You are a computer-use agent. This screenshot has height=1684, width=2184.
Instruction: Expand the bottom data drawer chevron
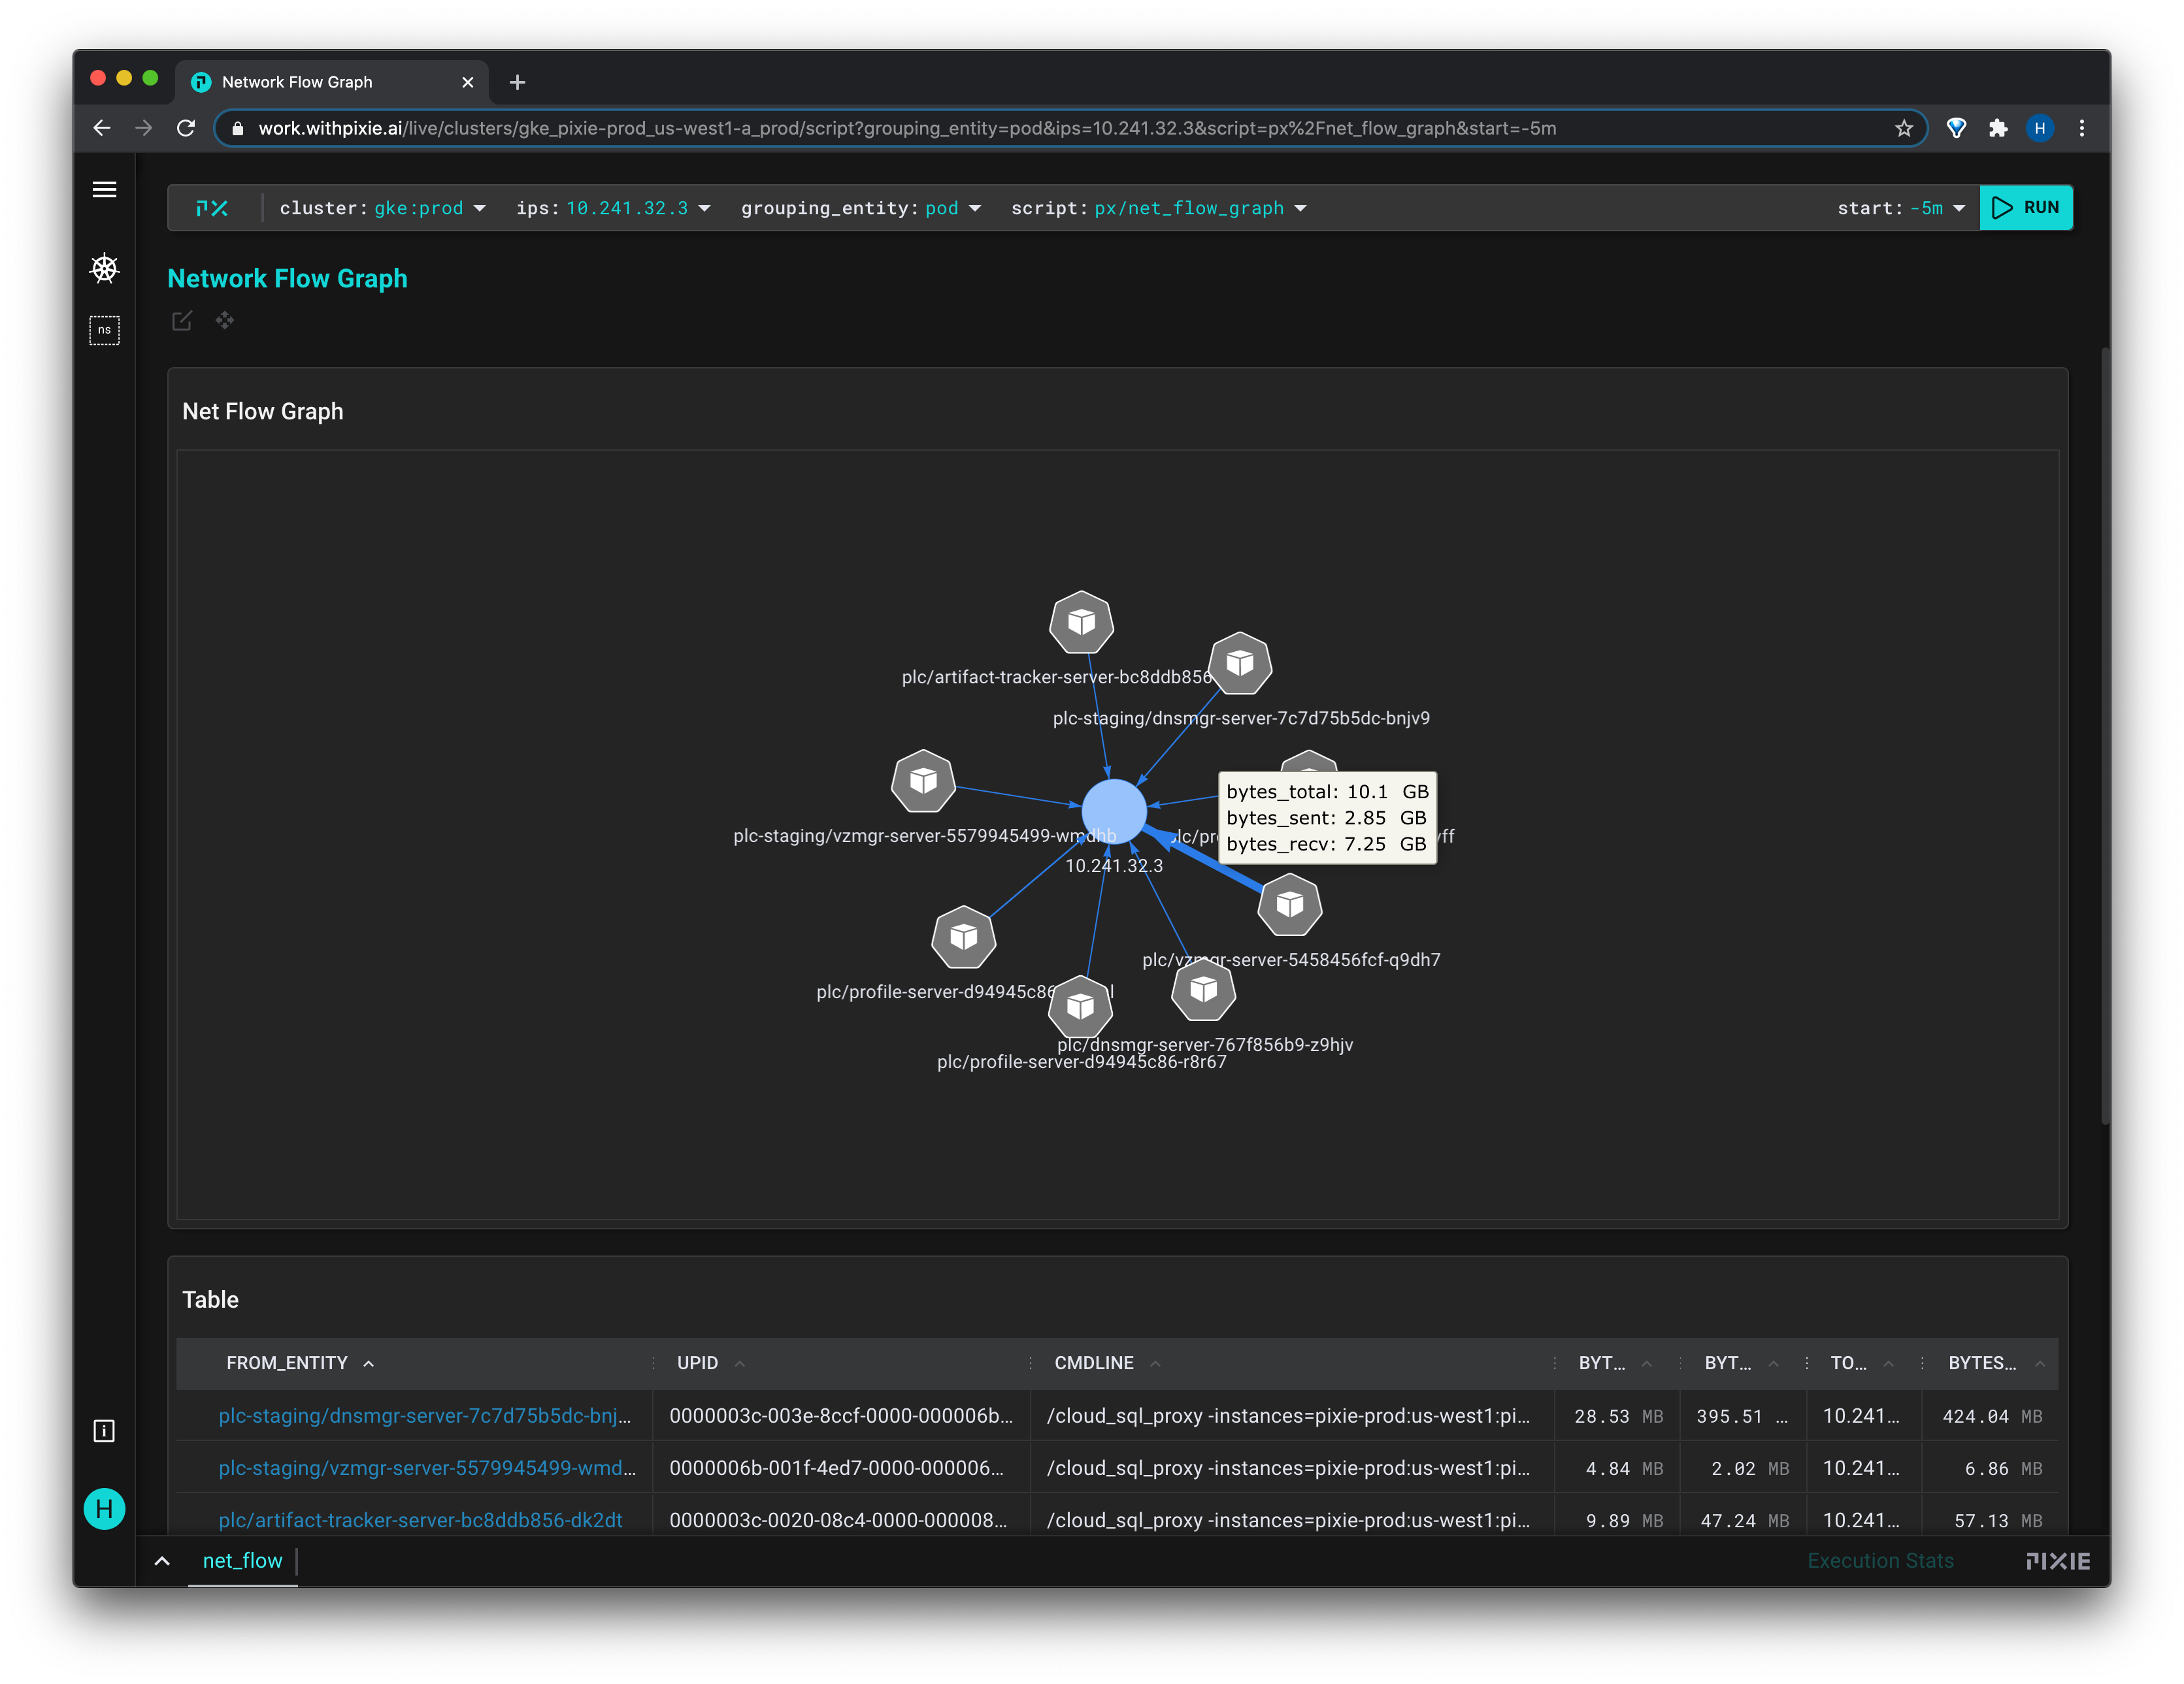pyautogui.click(x=162, y=1561)
